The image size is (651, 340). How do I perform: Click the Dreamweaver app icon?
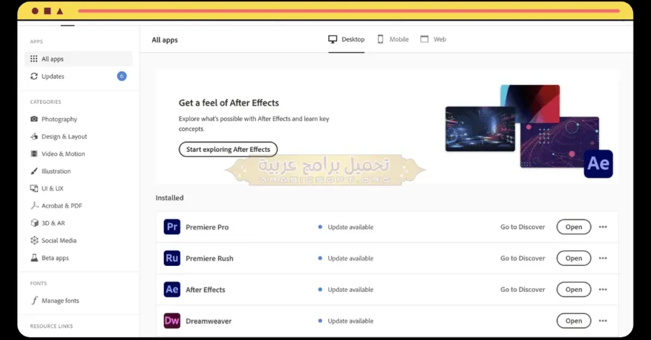click(172, 321)
